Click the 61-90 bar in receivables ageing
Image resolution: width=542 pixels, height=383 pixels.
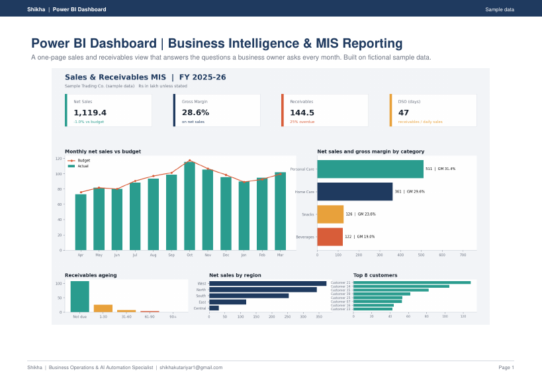click(150, 312)
